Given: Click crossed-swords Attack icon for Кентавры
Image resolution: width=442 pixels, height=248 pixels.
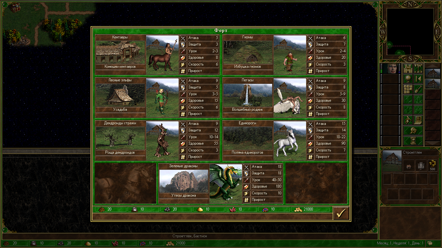Looking at the screenshot, I should click(x=183, y=38).
